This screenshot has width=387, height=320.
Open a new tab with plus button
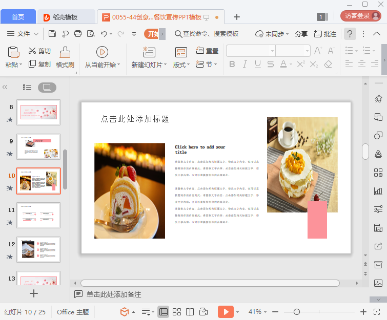point(237,17)
